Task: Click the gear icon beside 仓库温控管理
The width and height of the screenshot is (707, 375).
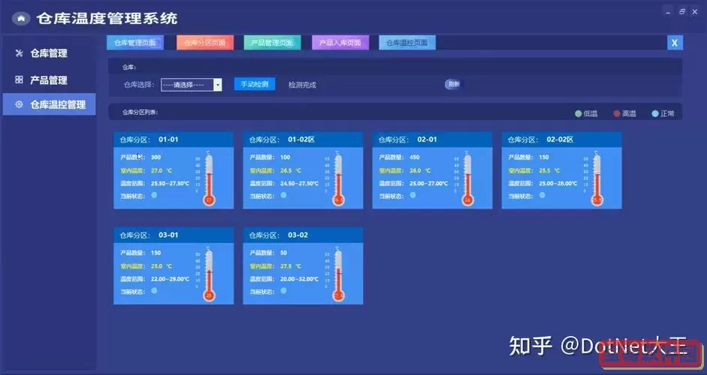Action: point(19,105)
